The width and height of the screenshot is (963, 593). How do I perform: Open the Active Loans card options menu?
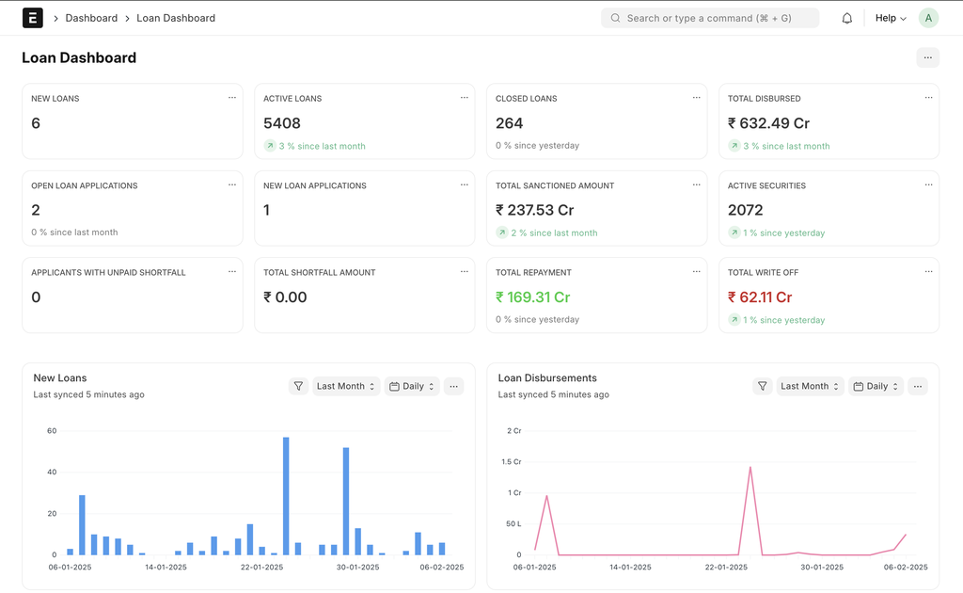coord(464,97)
